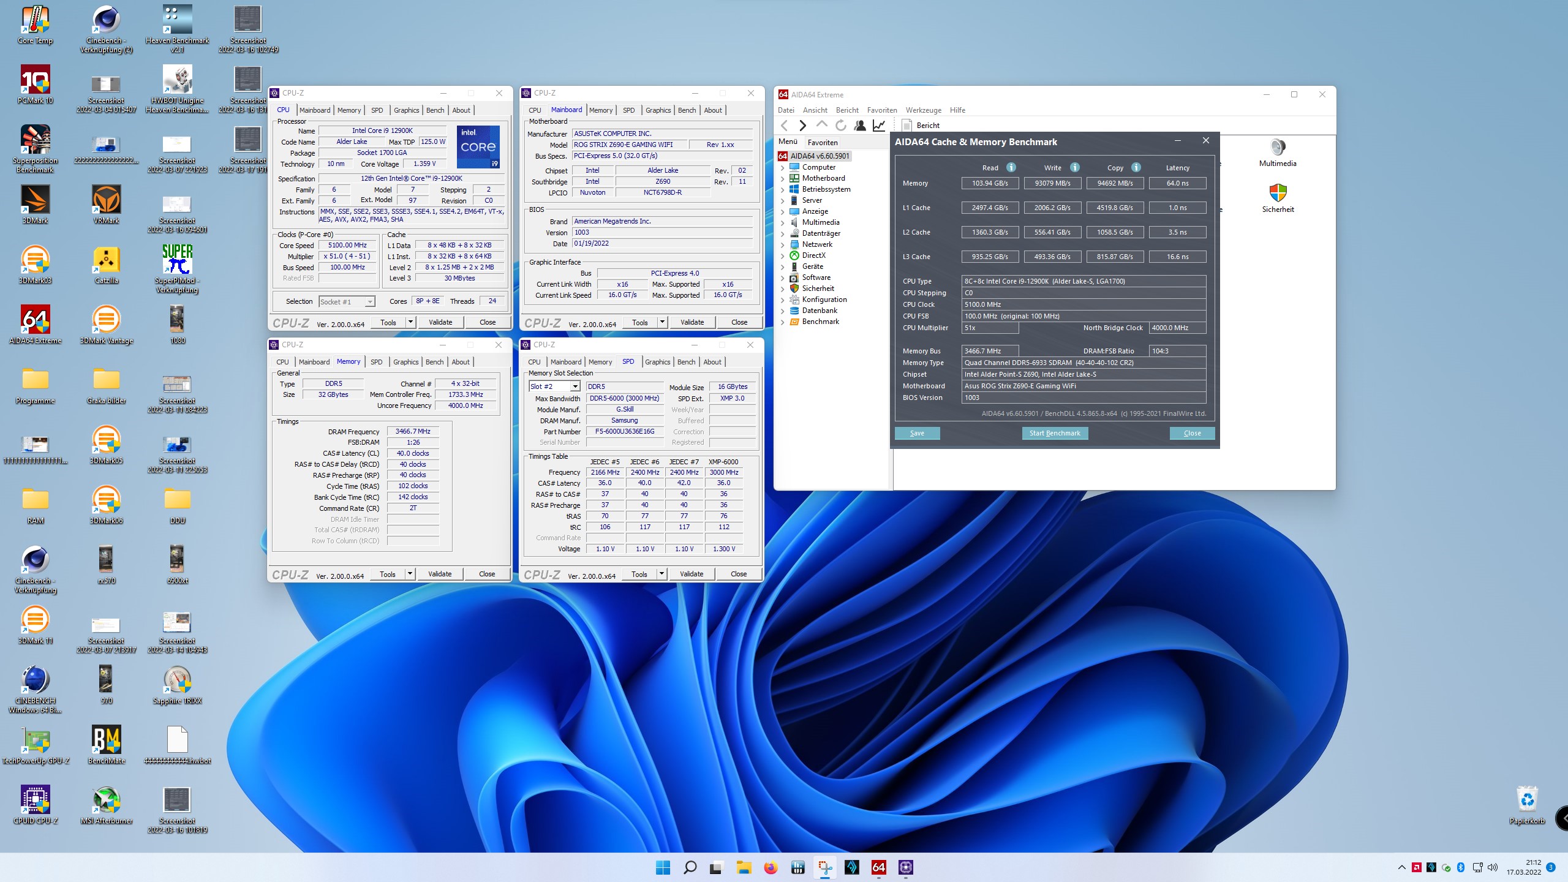
Task: Click Close button in CPU-Z Mainboard window
Action: pos(739,322)
